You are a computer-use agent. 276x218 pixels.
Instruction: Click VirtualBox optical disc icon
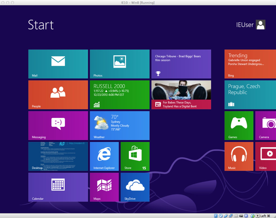[221, 216]
